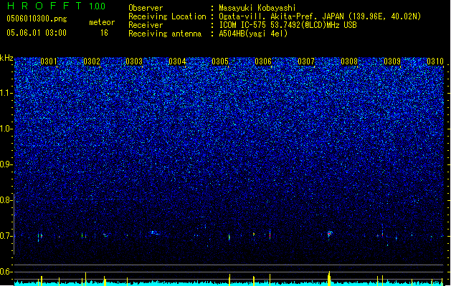This screenshot has width=451, height=286.
Task: Click the 'Receiver' field label
Action: pyautogui.click(x=146, y=25)
